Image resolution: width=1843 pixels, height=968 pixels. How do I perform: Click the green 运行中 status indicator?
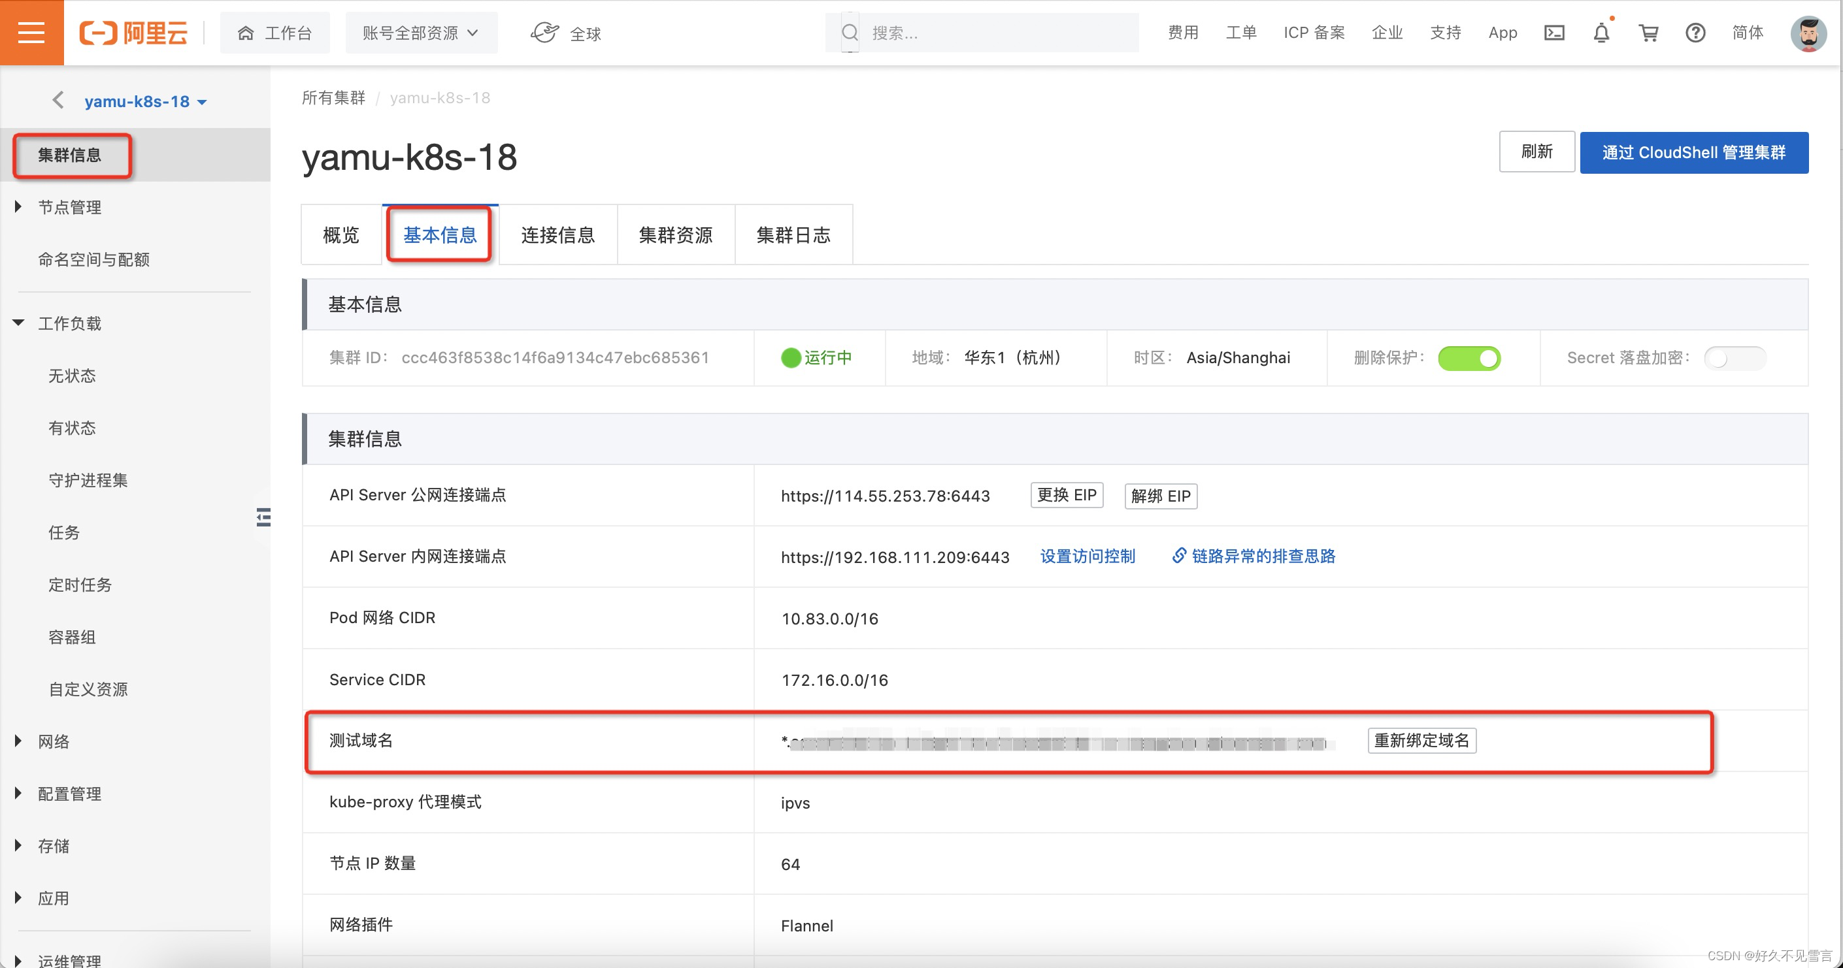pos(816,357)
